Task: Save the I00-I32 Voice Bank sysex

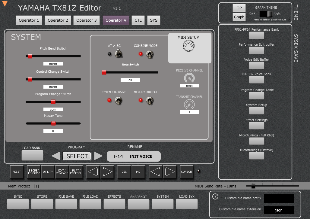Action: (x=256, y=80)
